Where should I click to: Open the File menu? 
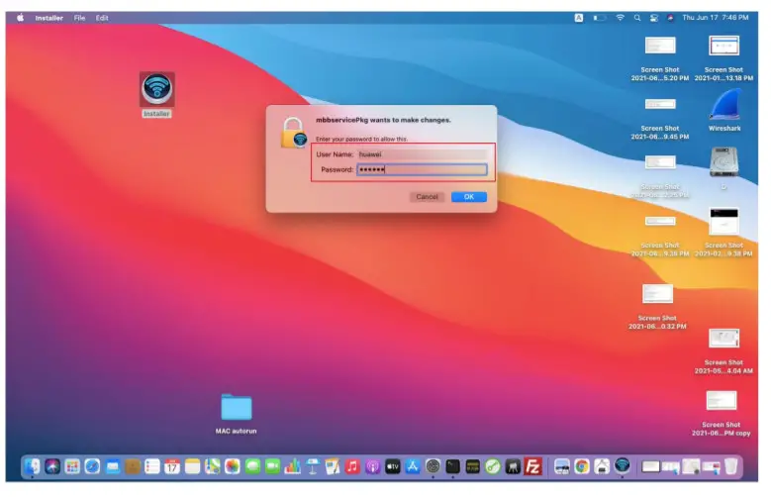pyautogui.click(x=79, y=18)
